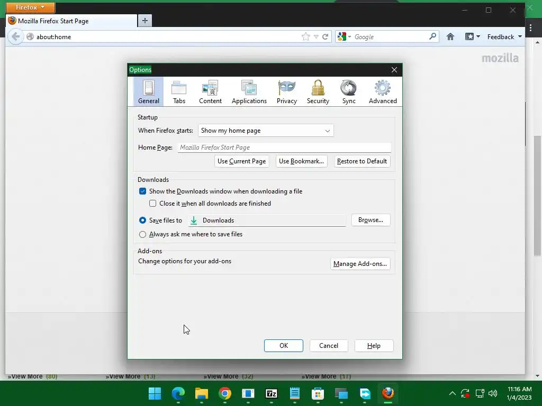Open the Advanced gear panel
542x406 pixels.
(x=383, y=92)
